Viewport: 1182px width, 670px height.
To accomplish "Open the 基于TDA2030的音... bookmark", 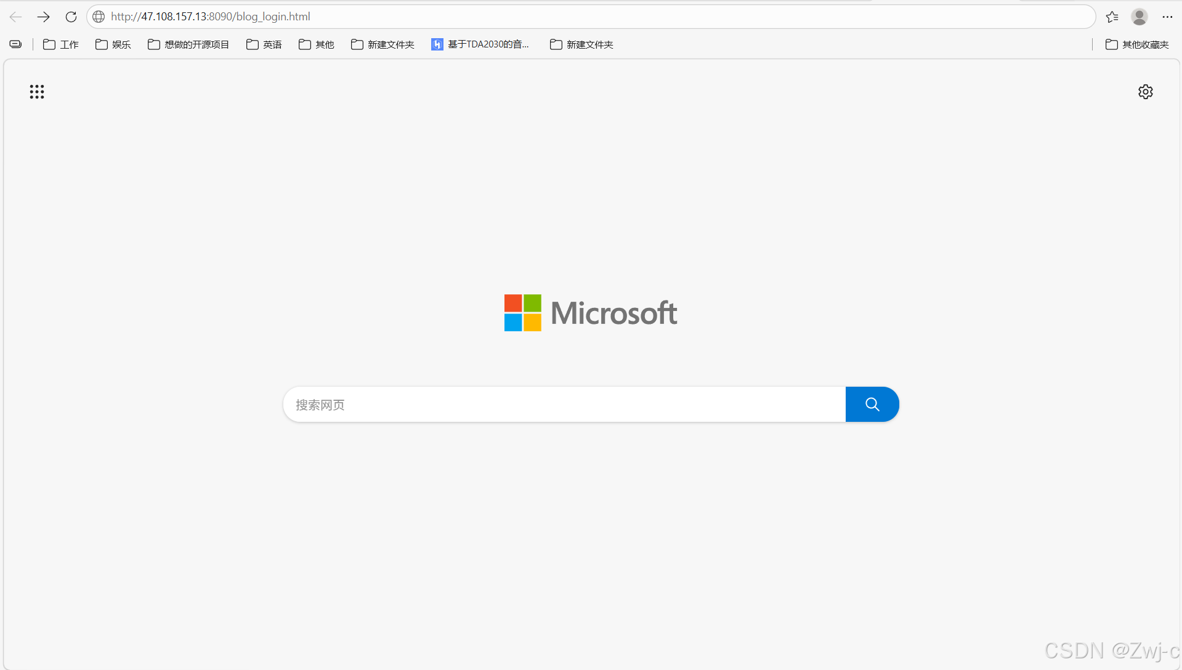I will [x=480, y=44].
